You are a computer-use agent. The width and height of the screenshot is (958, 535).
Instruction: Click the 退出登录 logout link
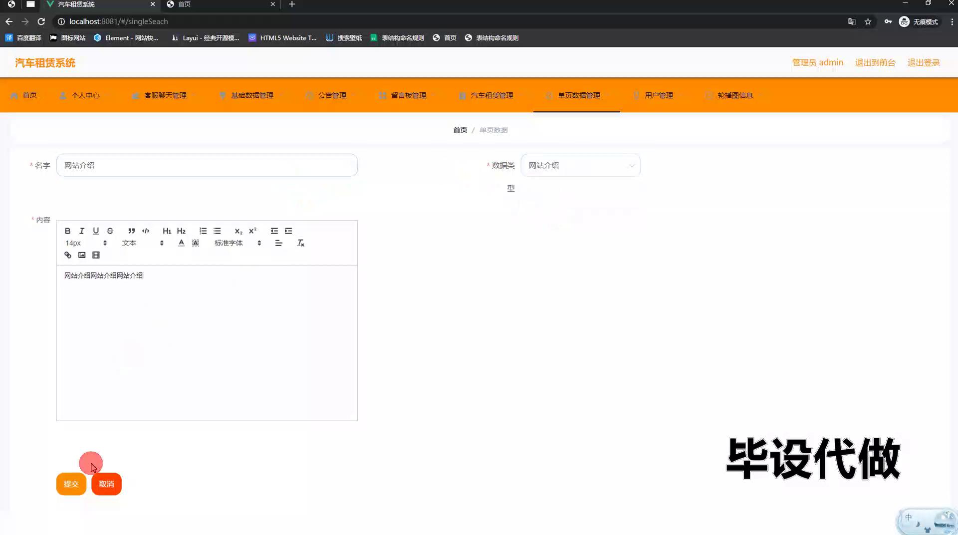(x=923, y=62)
